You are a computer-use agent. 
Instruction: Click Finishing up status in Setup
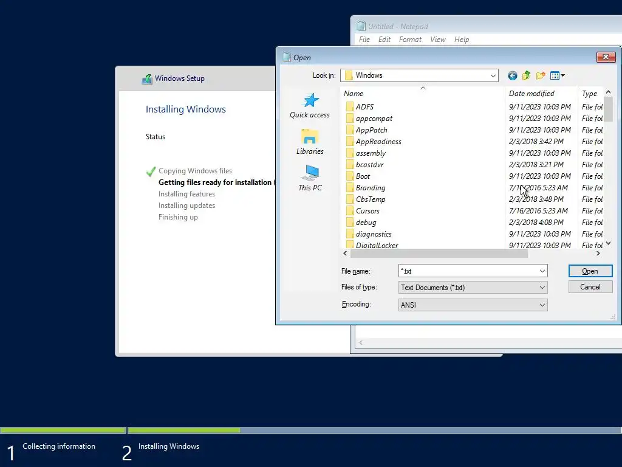178,217
